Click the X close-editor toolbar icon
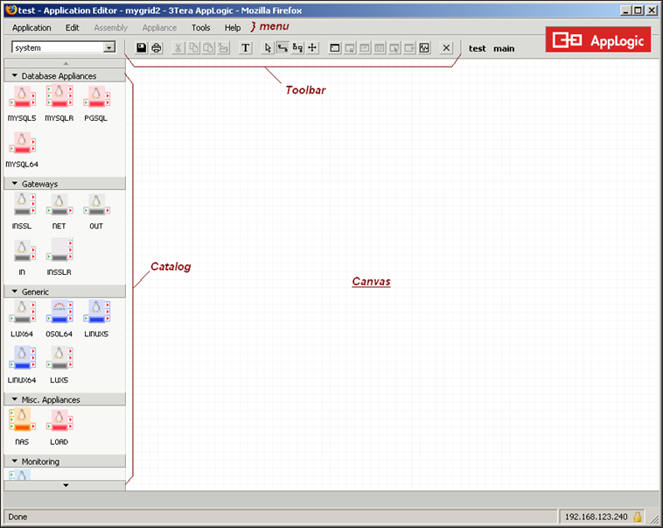This screenshot has height=528, width=663. 446,48
